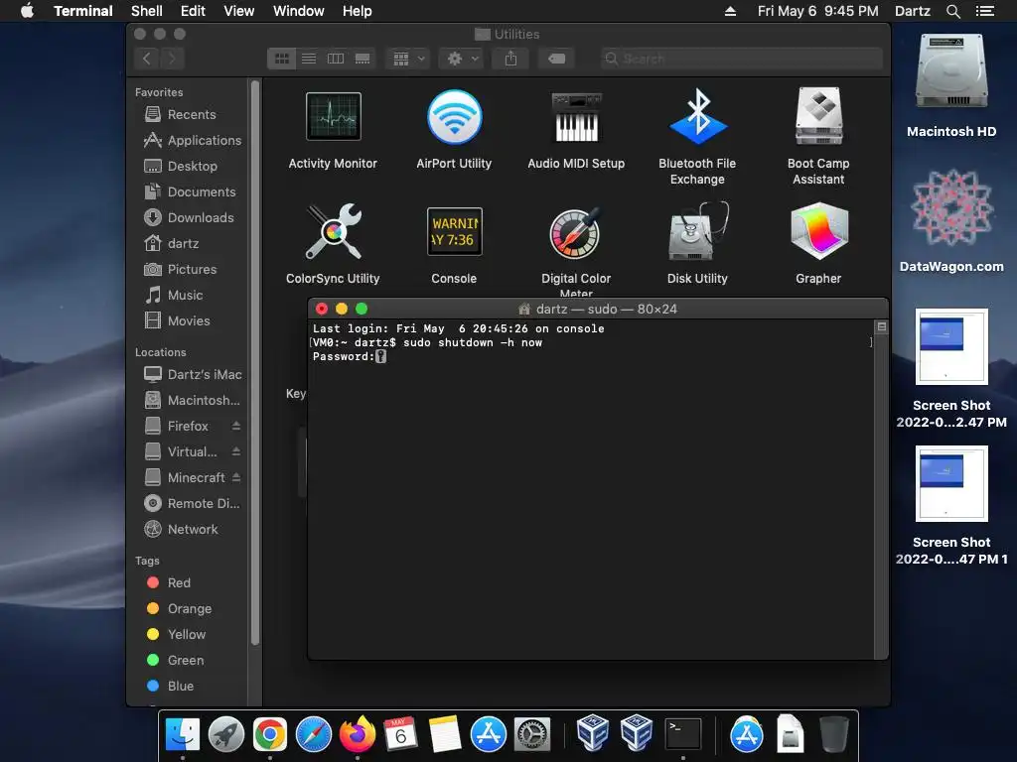
Task: Open the Help menu
Action: 357,11
